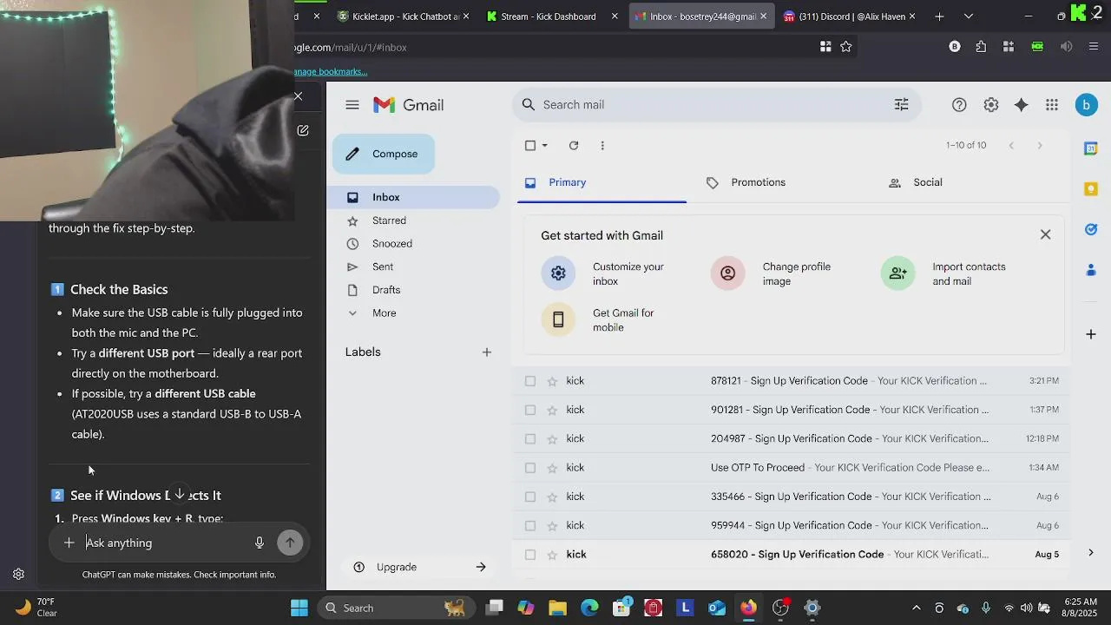Dismiss Get started with Gmail card
The image size is (1111, 625).
coord(1045,235)
